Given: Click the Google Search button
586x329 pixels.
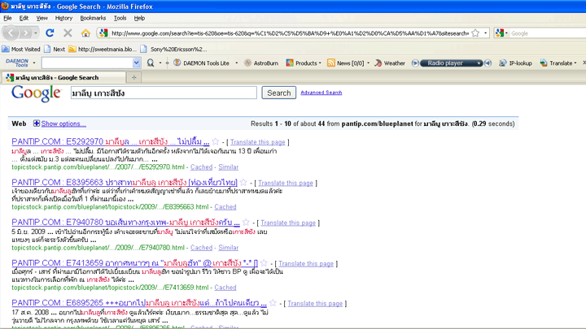Looking at the screenshot, I should point(279,93).
